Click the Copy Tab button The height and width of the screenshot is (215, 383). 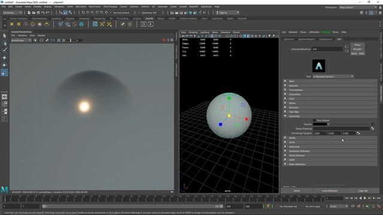[x=363, y=191]
